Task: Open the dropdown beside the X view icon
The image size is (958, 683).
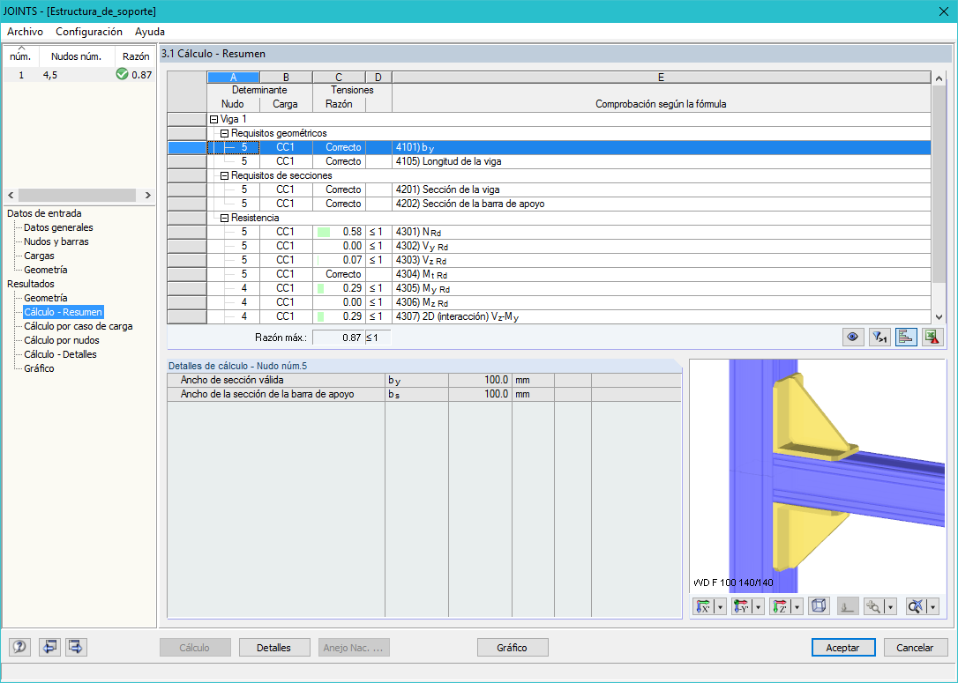Action: click(721, 606)
